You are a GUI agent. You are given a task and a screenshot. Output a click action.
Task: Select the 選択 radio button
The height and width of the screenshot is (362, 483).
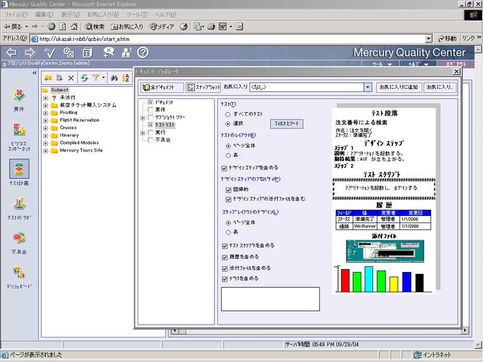(x=228, y=124)
